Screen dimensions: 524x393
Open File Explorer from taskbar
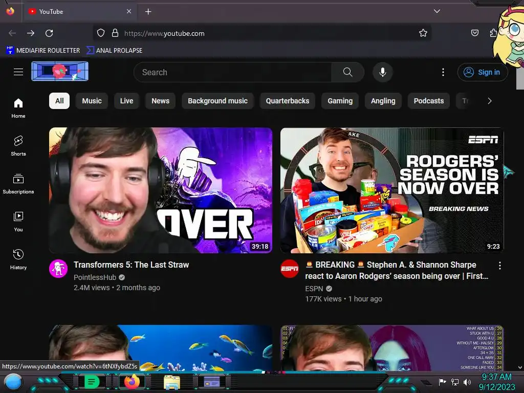(x=172, y=382)
